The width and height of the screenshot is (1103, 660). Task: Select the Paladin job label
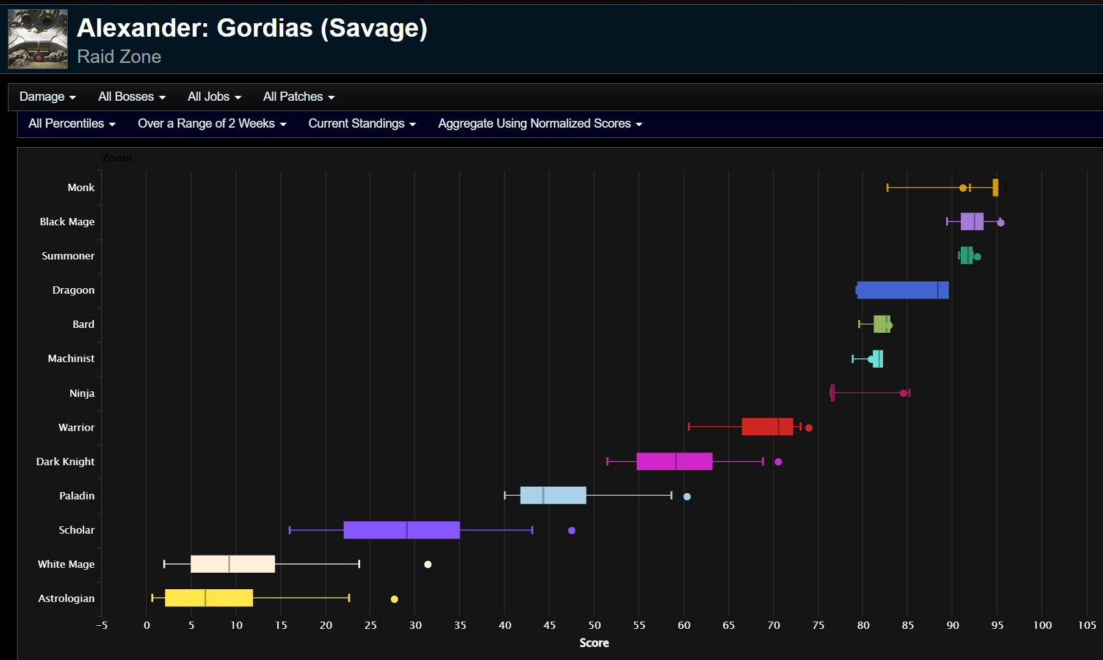pyautogui.click(x=77, y=496)
